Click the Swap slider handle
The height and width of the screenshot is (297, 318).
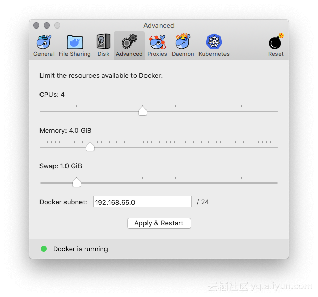pyautogui.click(x=77, y=182)
